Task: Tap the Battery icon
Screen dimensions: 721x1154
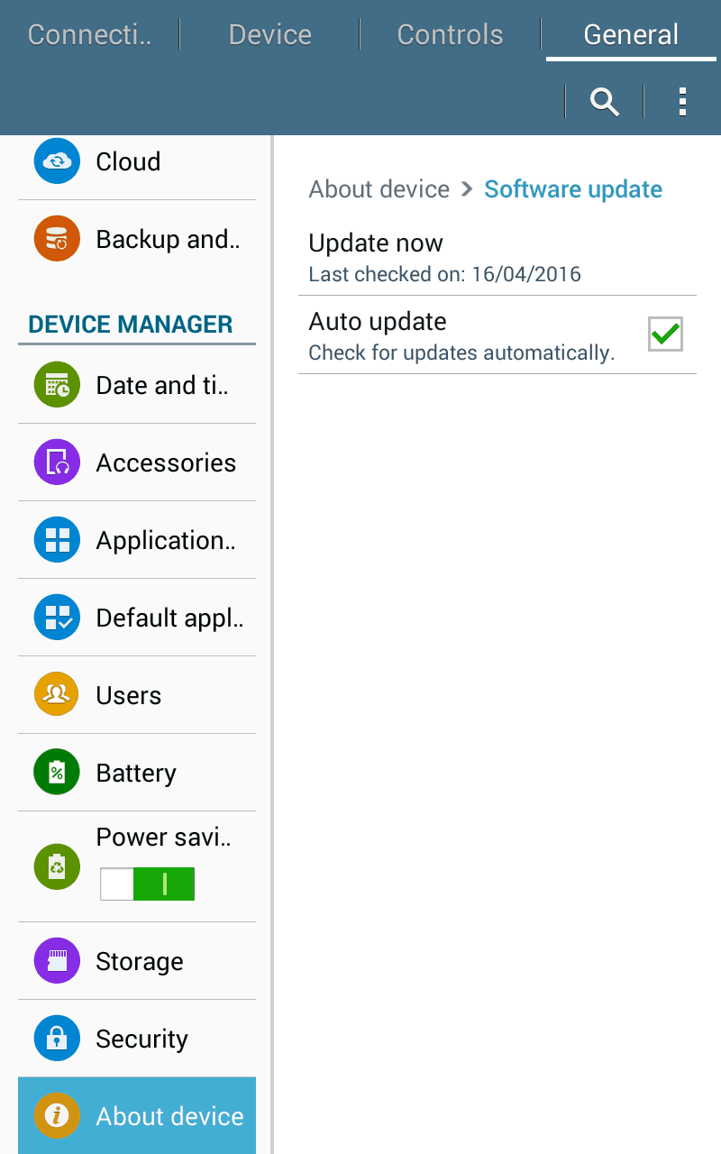Action: point(57,773)
